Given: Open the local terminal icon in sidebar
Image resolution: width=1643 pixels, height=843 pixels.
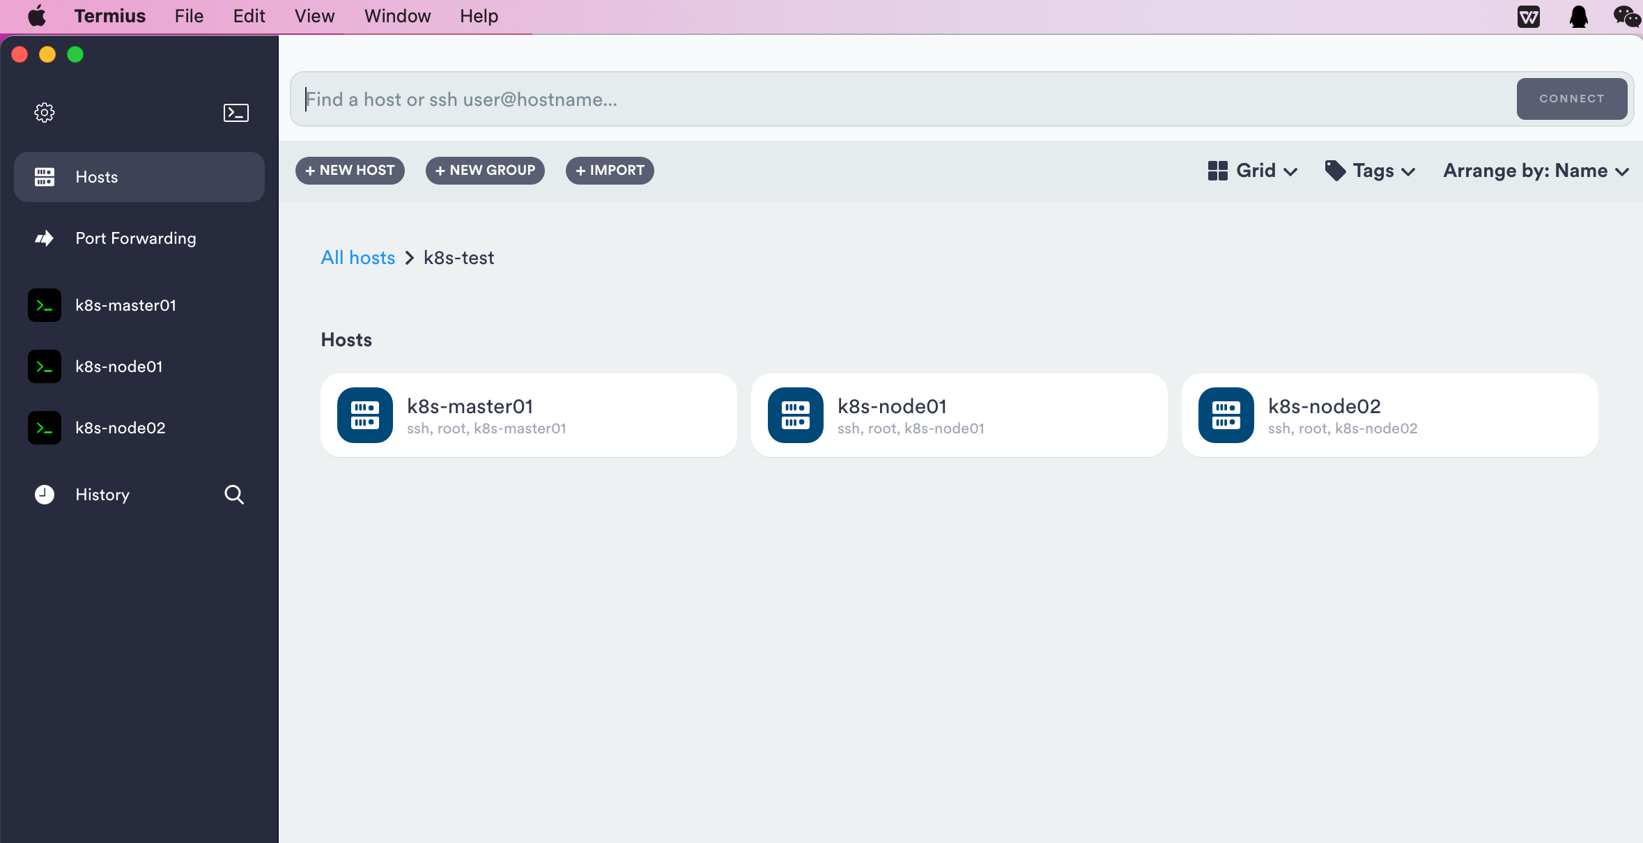Looking at the screenshot, I should tap(236, 112).
